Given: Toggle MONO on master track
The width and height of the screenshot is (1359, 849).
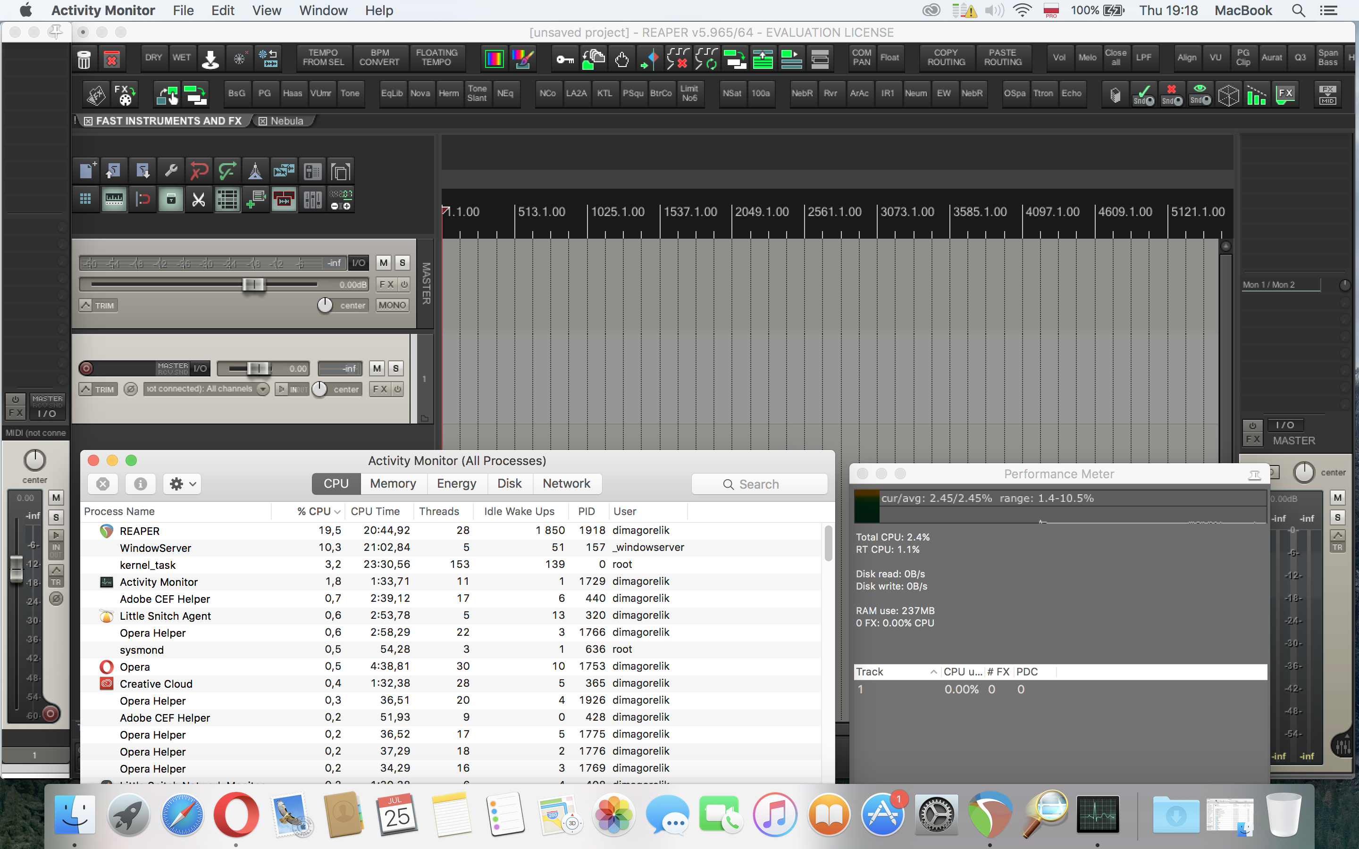Looking at the screenshot, I should 392,305.
